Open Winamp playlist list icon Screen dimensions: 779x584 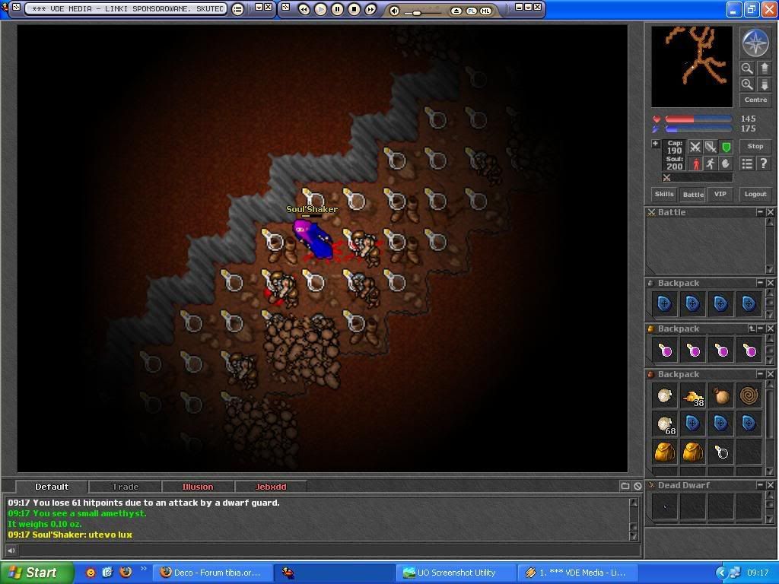[238, 9]
